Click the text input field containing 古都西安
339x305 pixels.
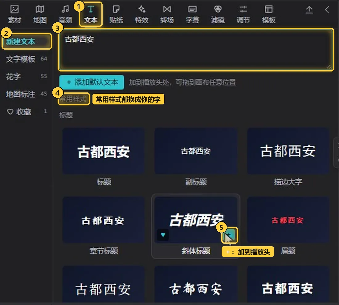[196, 50]
